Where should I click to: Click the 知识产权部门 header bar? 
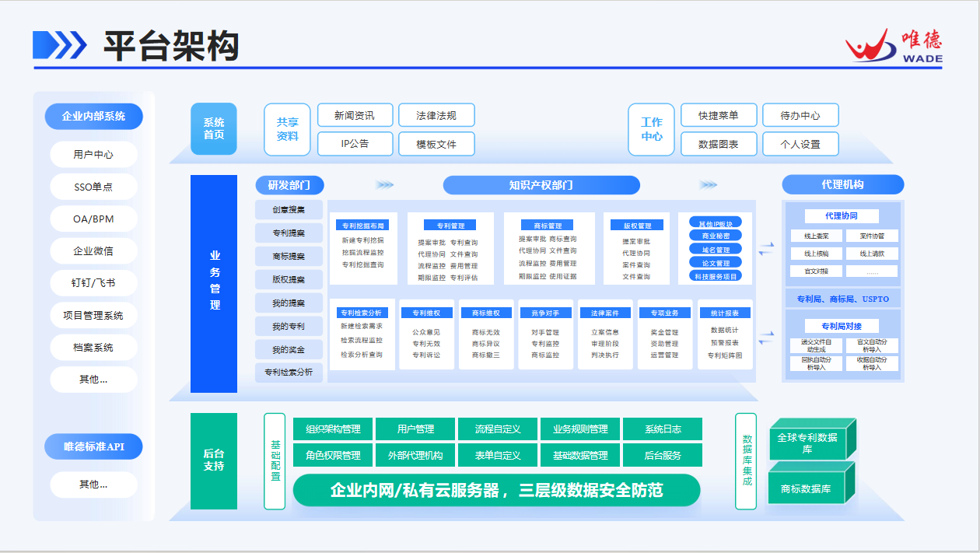(x=541, y=185)
